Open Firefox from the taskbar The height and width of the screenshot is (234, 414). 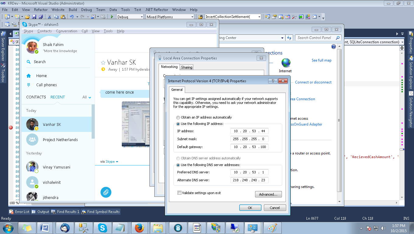pos(139,228)
